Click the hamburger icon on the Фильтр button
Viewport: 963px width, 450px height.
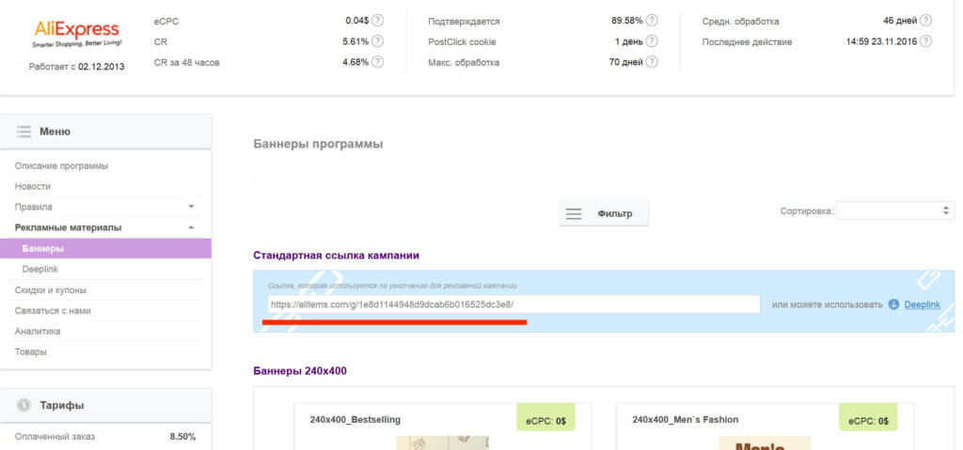pyautogui.click(x=574, y=213)
